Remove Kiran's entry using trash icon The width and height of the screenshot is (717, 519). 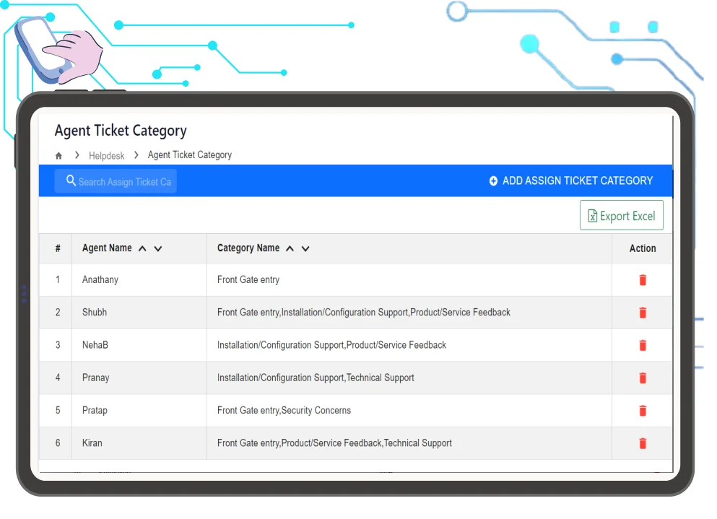[x=642, y=443]
